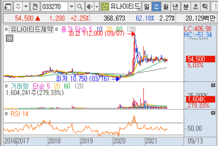The width and height of the screenshot is (218, 146).
Task: Focus the stock code field 033270
Action: pos(55,6)
